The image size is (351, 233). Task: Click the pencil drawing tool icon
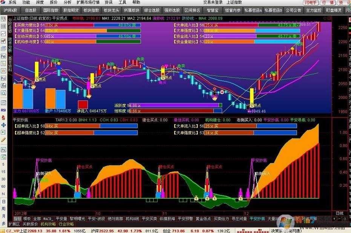coord(3,140)
